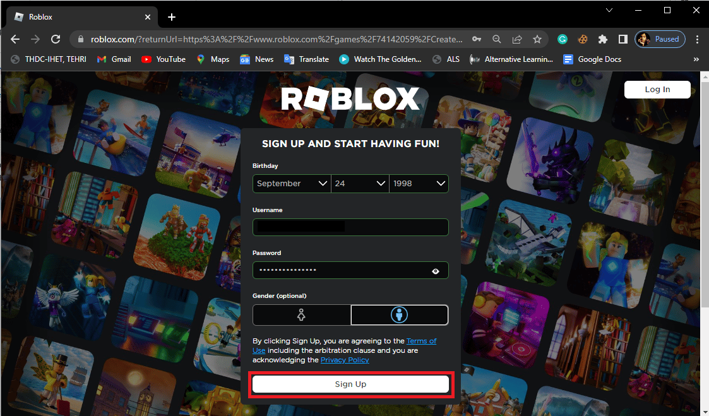
Task: Open the birth year dropdown
Action: (419, 183)
